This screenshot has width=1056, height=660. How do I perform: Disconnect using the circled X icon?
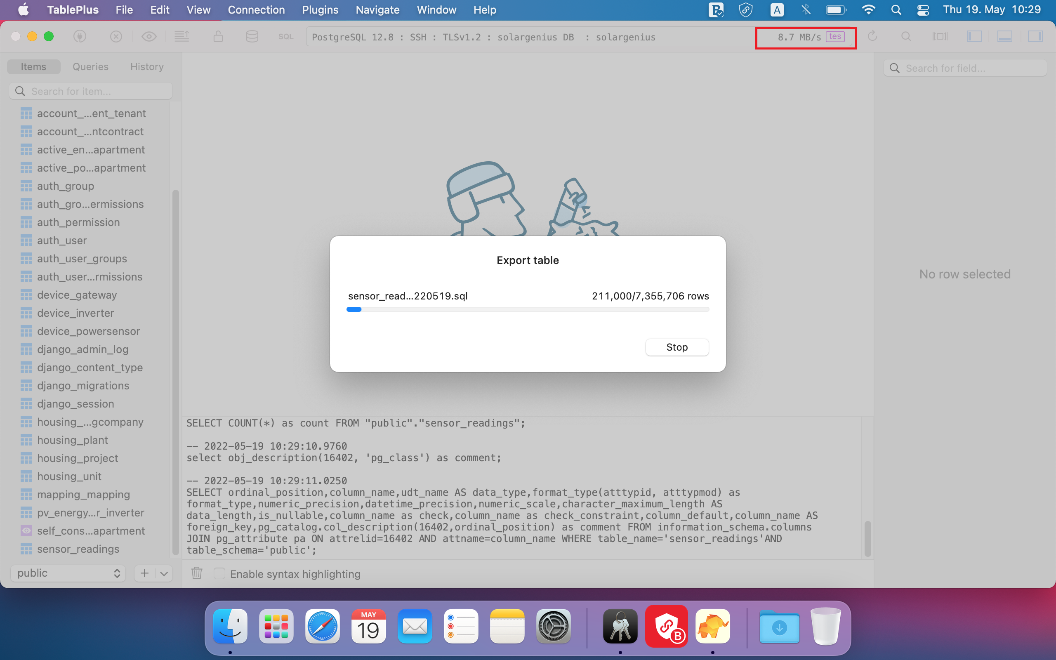(x=115, y=37)
